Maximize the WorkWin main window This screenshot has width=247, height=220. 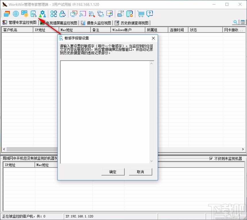(227, 4)
